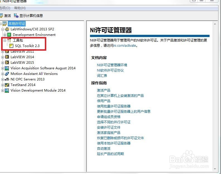Open the 激活产品 guide link
Viewport: 221px width, 174px height.
(104, 90)
